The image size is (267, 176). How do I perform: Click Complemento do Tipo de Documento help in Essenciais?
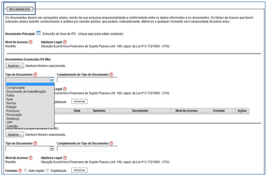coord(111,74)
